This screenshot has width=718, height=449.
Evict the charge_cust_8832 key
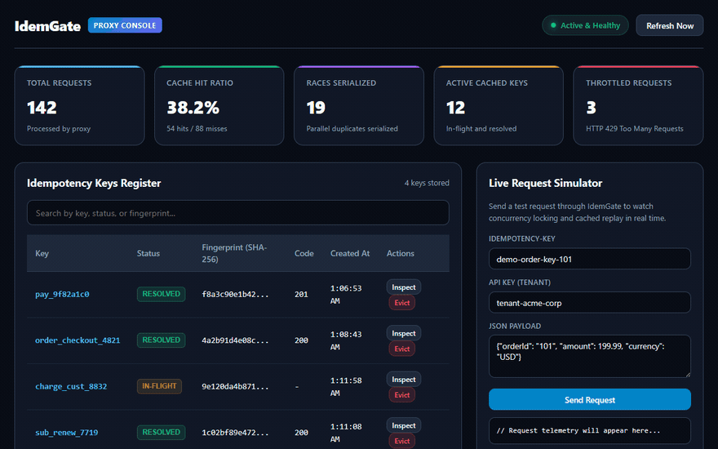pos(402,395)
